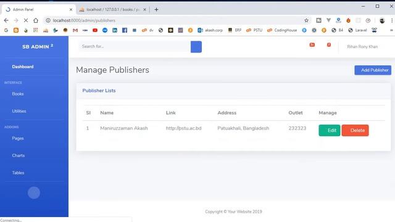Screen dimensions: 395x222
Task: Close the Admin Panel tab
Action: pyautogui.click(x=71, y=9)
